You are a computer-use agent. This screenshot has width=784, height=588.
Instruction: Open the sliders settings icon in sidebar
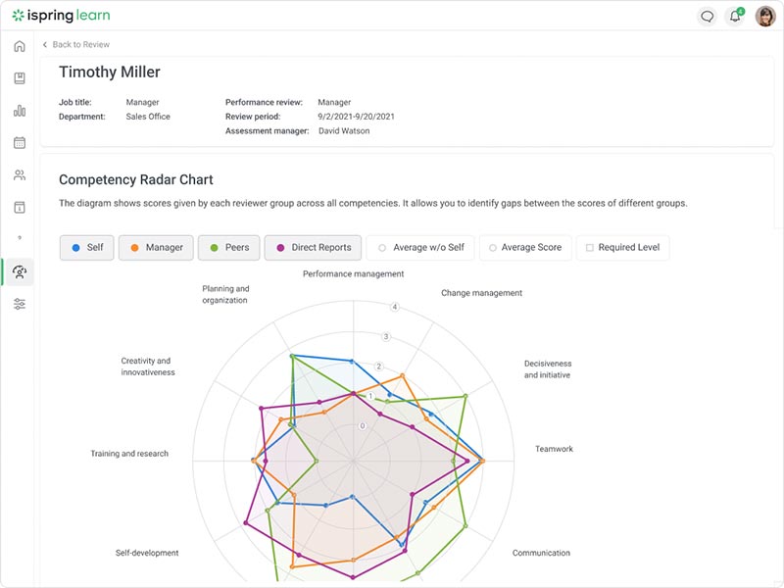(x=19, y=304)
